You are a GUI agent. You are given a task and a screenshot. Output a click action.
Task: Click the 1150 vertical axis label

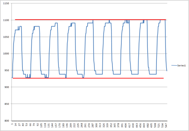6,3
